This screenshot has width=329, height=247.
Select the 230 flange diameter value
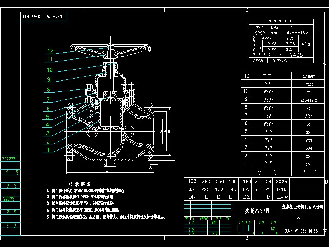tap(220, 182)
